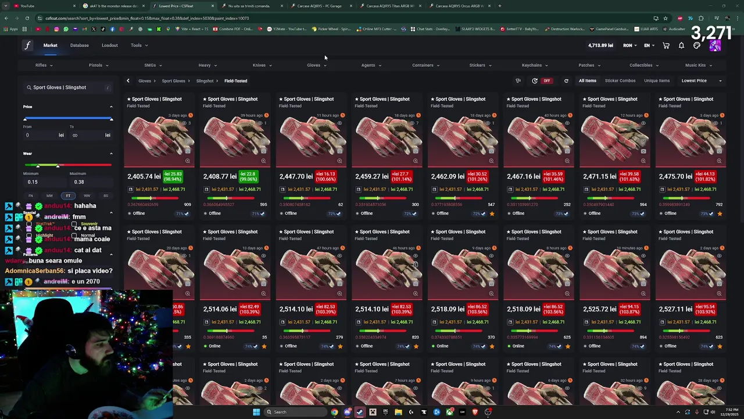
Task: Expand the Knives category menu
Action: tap(262, 65)
